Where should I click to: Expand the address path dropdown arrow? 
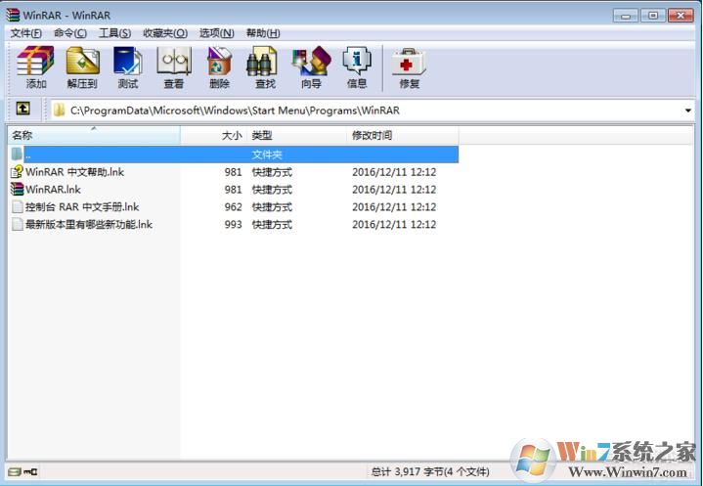pyautogui.click(x=688, y=110)
